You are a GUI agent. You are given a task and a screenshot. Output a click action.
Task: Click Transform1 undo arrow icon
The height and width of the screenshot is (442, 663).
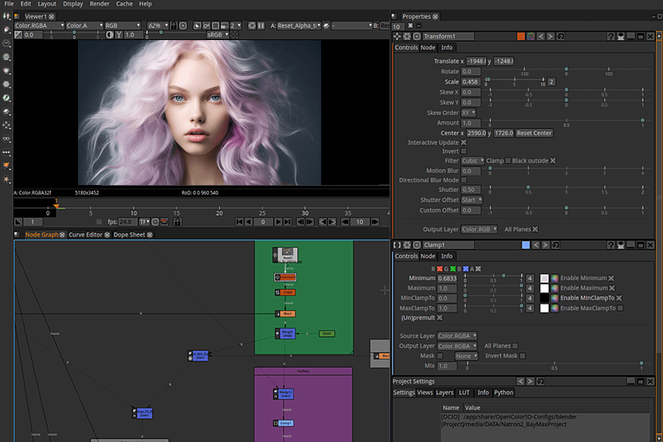coord(541,37)
